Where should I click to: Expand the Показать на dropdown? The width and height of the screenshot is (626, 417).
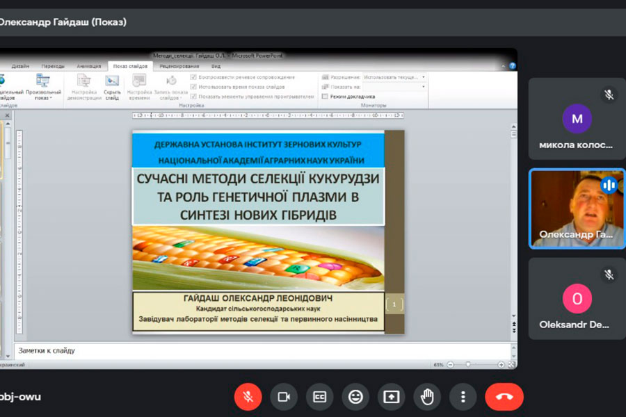(x=394, y=87)
